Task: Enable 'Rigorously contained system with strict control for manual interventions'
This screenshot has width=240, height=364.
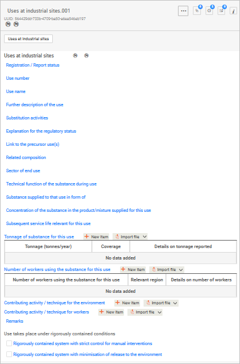Action: [x=9, y=343]
